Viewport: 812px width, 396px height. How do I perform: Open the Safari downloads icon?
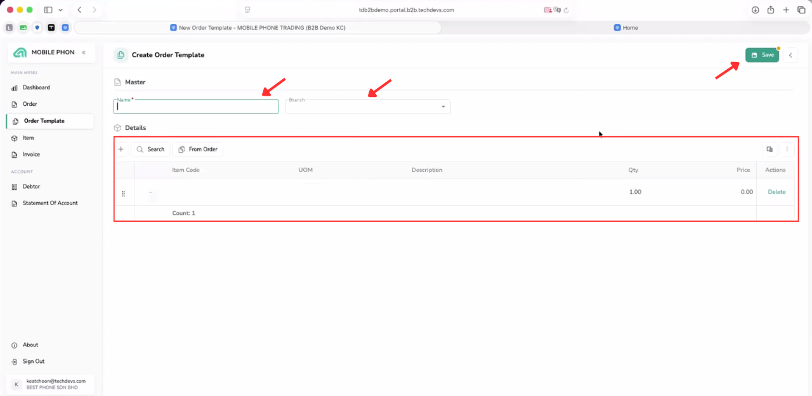[756, 10]
